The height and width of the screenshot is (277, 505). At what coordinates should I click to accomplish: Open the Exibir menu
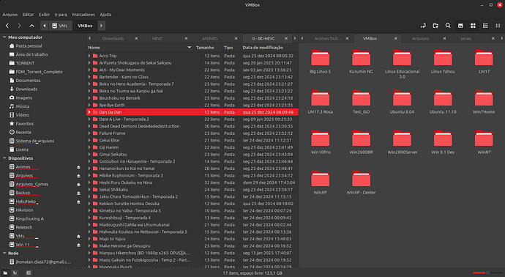(44, 15)
